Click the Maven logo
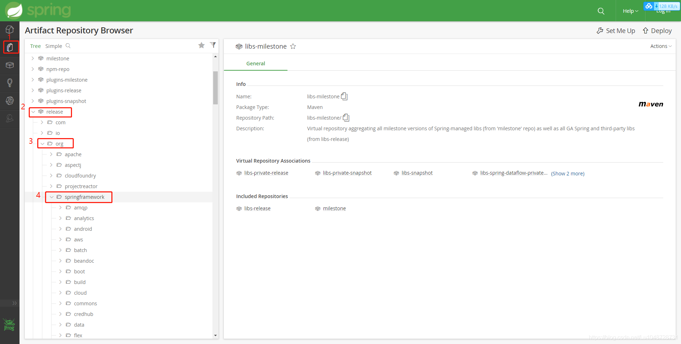The image size is (681, 344). tap(651, 104)
